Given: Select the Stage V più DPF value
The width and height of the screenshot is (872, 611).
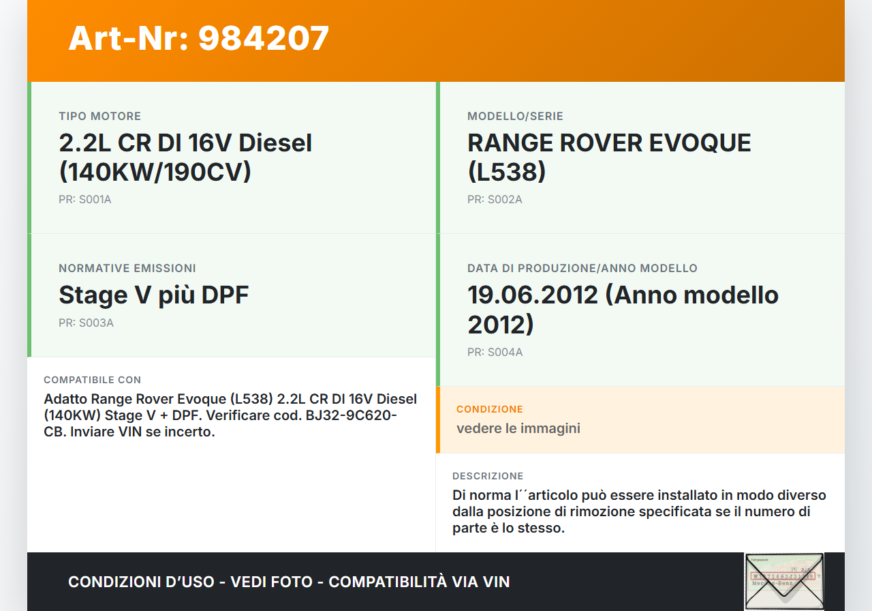Looking at the screenshot, I should (x=154, y=295).
